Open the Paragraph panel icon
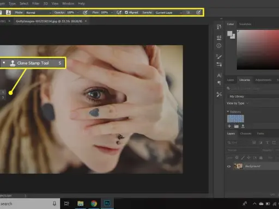Screen dimensions: 279x209 219,83
